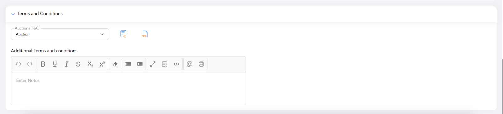This screenshot has width=503, height=114.
Task: Print the notes with the printer icon
Action: [x=201, y=64]
